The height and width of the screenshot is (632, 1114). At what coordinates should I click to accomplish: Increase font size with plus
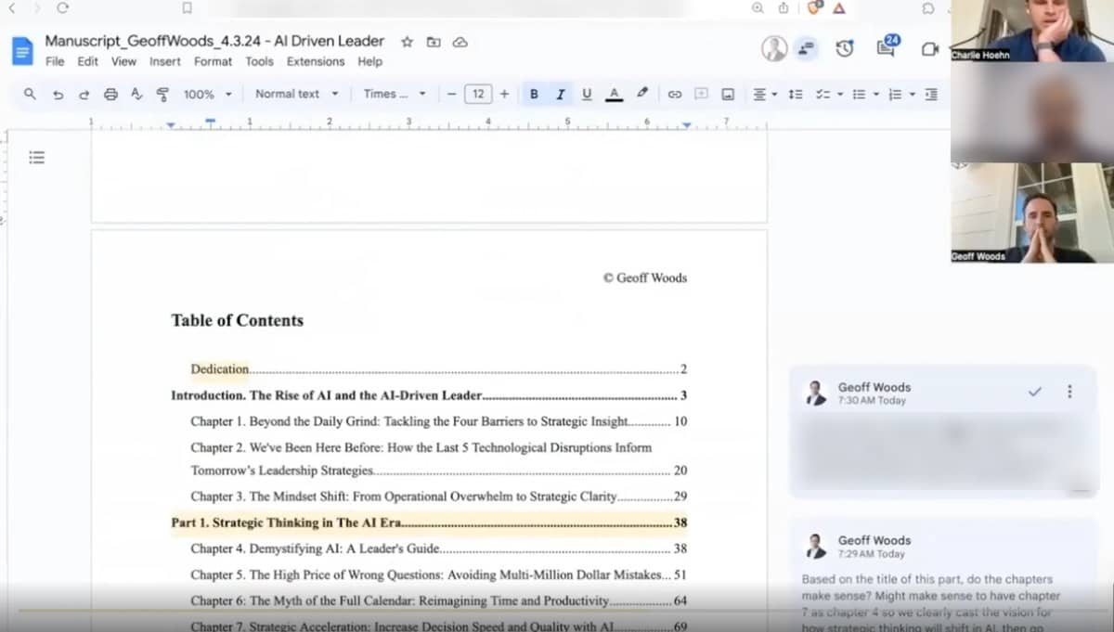[504, 94]
